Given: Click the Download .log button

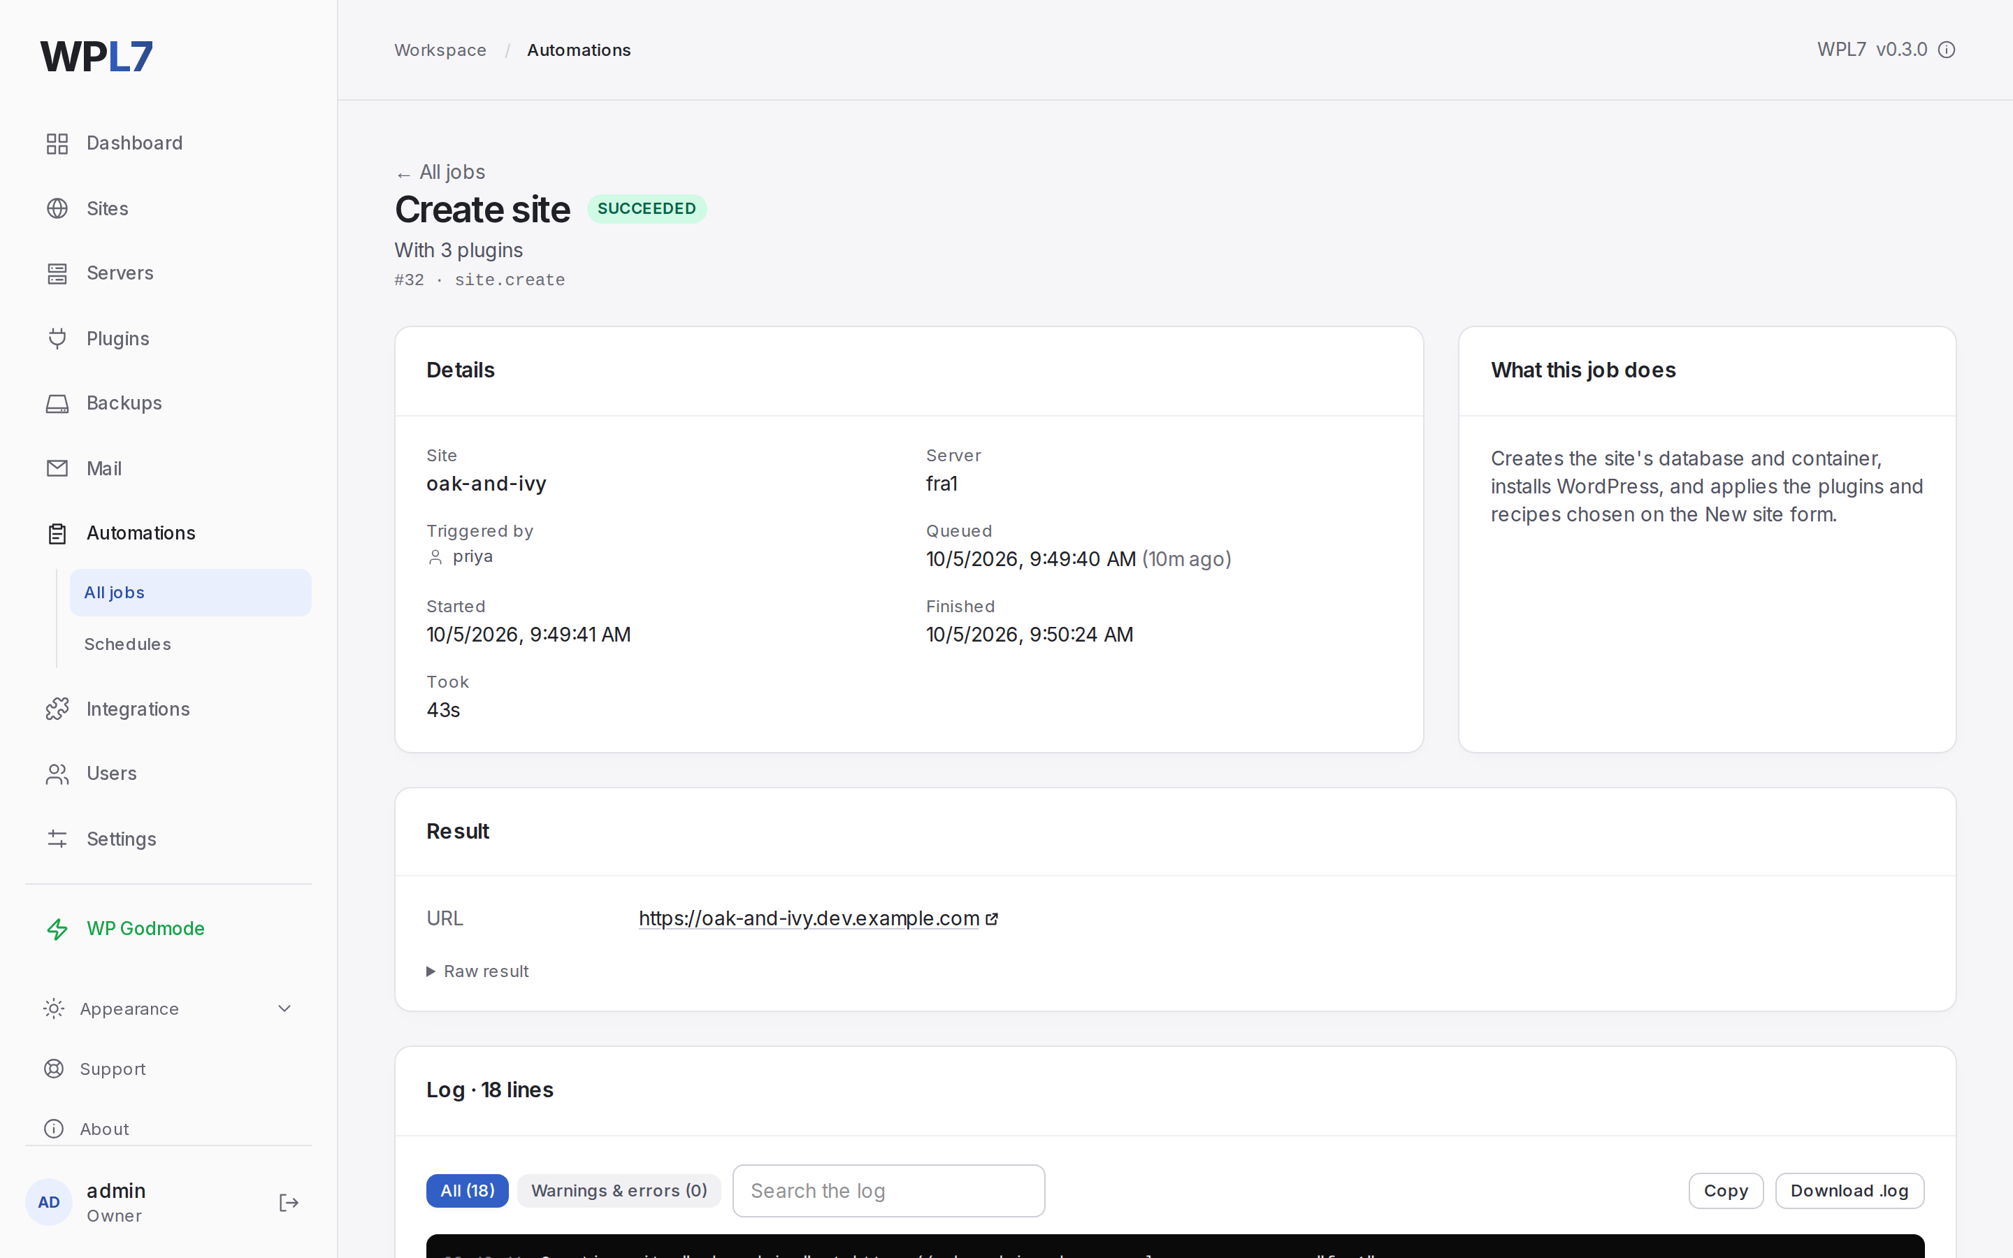Looking at the screenshot, I should tap(1849, 1191).
